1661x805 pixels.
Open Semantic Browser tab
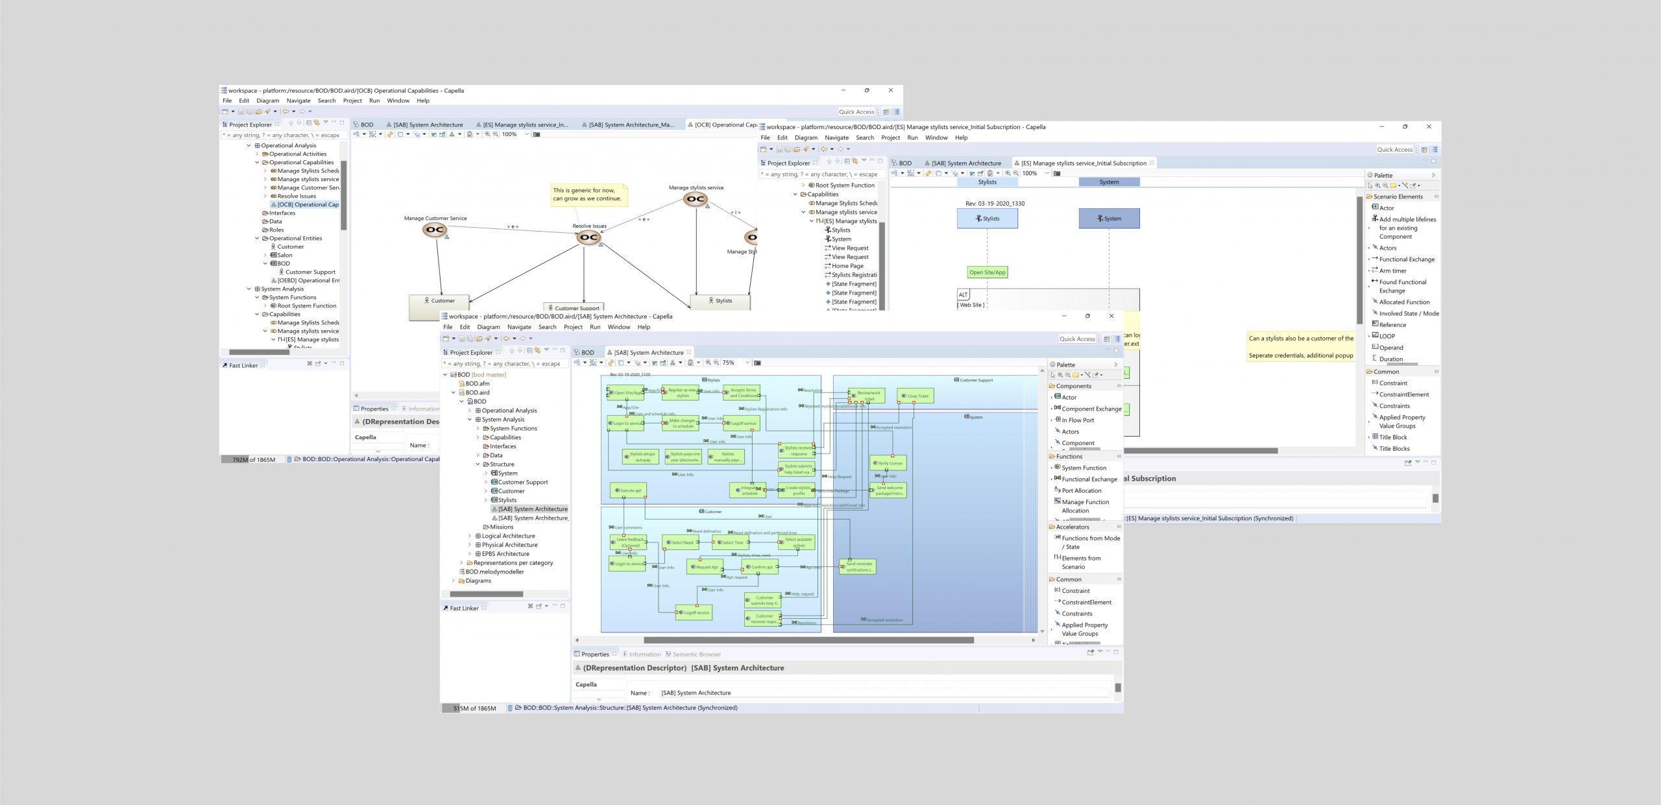[x=693, y=654]
